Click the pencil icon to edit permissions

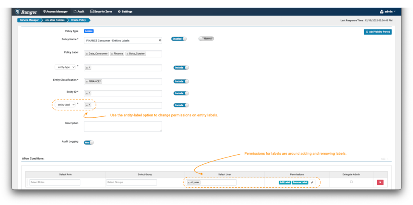point(312,182)
